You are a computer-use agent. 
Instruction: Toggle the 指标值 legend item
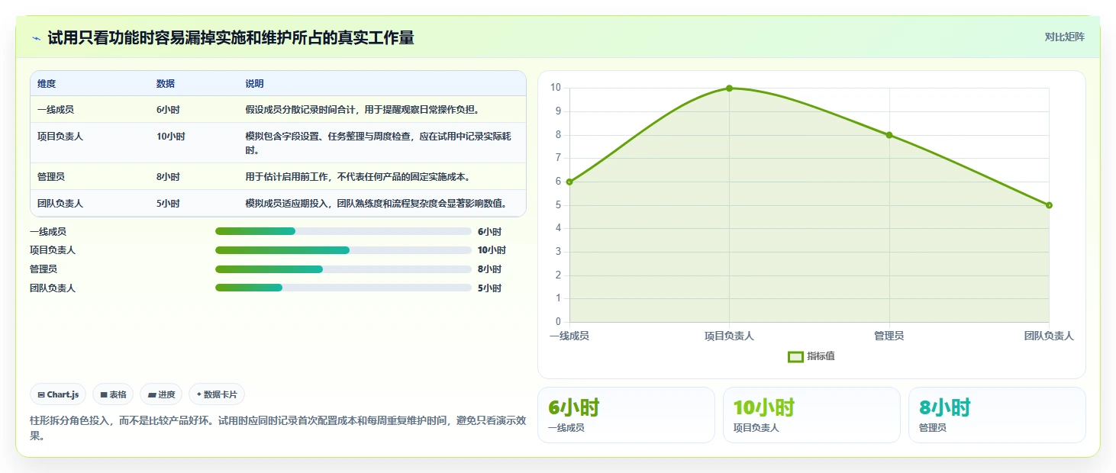811,356
